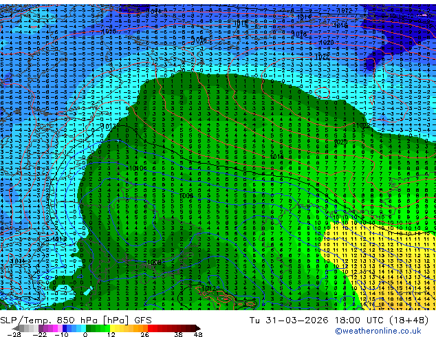Click the weatheronline.co.uk link
This screenshot has height=337, width=436.
point(378,331)
